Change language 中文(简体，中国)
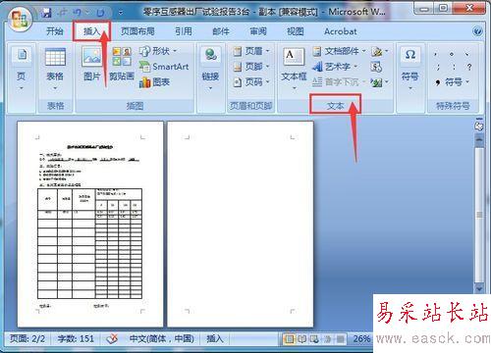Viewport: 491px width, 353px height. [x=162, y=339]
